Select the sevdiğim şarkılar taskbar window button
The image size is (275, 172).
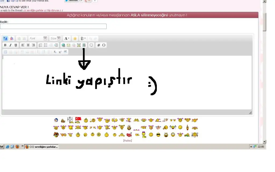42,147
